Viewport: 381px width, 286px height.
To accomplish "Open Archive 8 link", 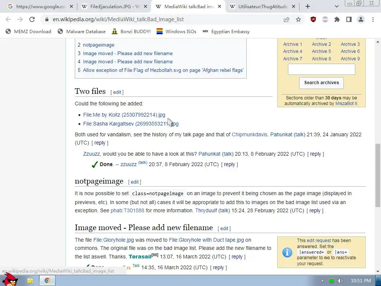I will (321, 58).
